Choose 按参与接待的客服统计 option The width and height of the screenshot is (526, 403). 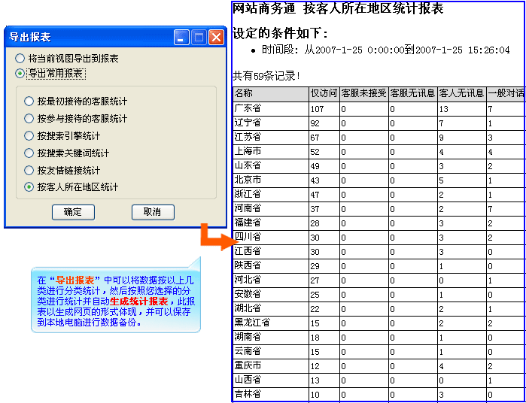click(x=29, y=118)
